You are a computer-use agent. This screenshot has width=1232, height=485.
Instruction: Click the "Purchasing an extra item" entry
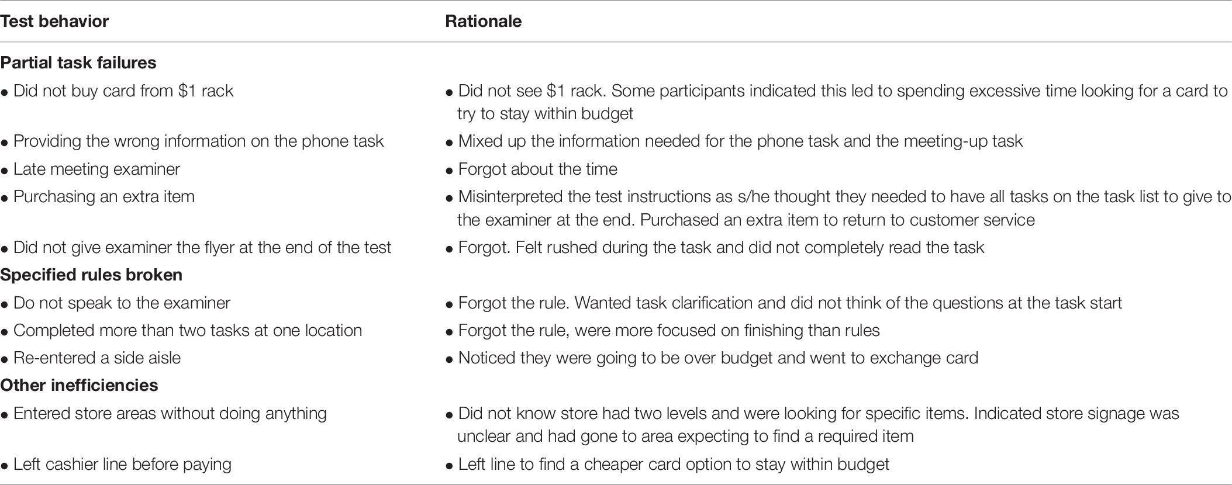(103, 196)
